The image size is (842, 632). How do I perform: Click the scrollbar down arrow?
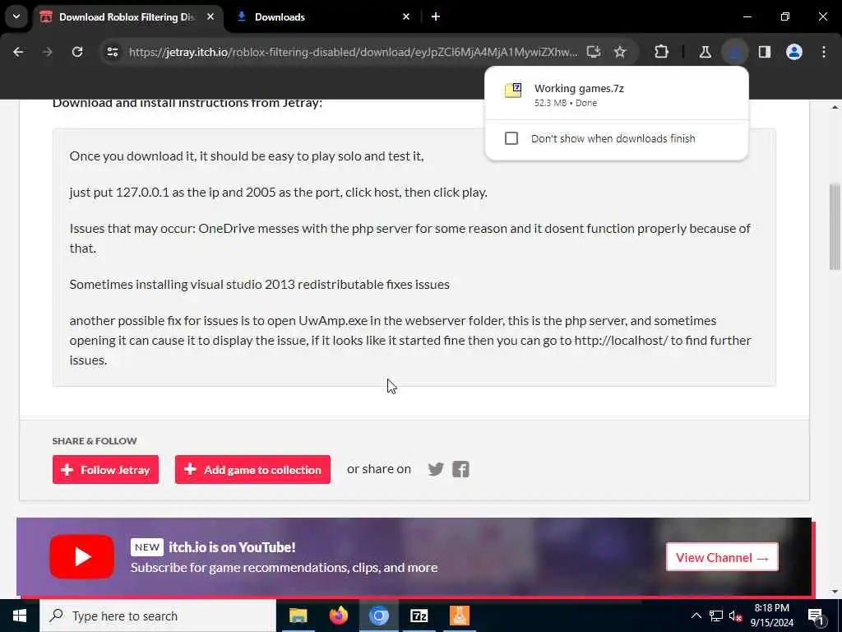tap(835, 592)
